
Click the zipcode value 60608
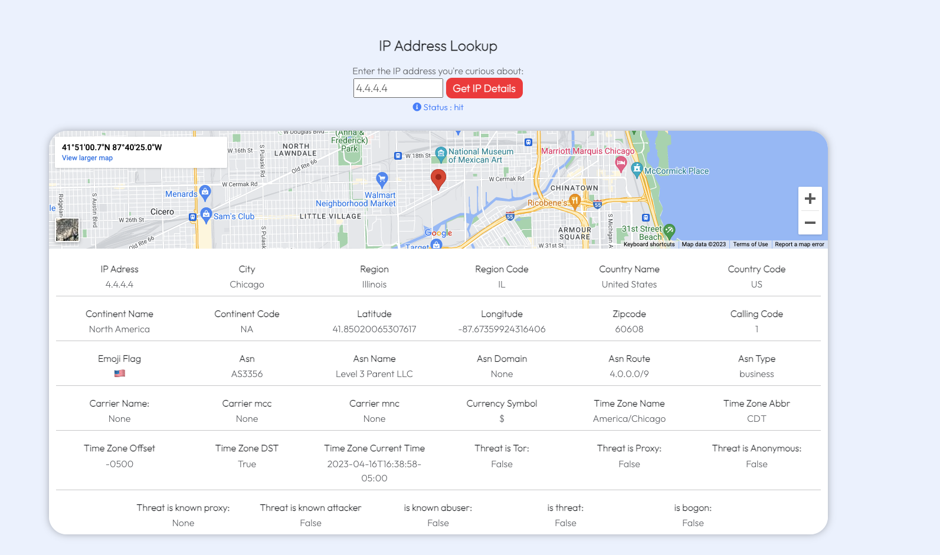[629, 329]
